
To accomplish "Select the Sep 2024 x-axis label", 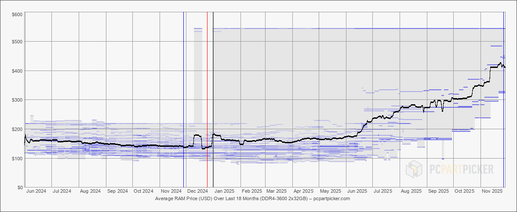I will pos(117,191).
